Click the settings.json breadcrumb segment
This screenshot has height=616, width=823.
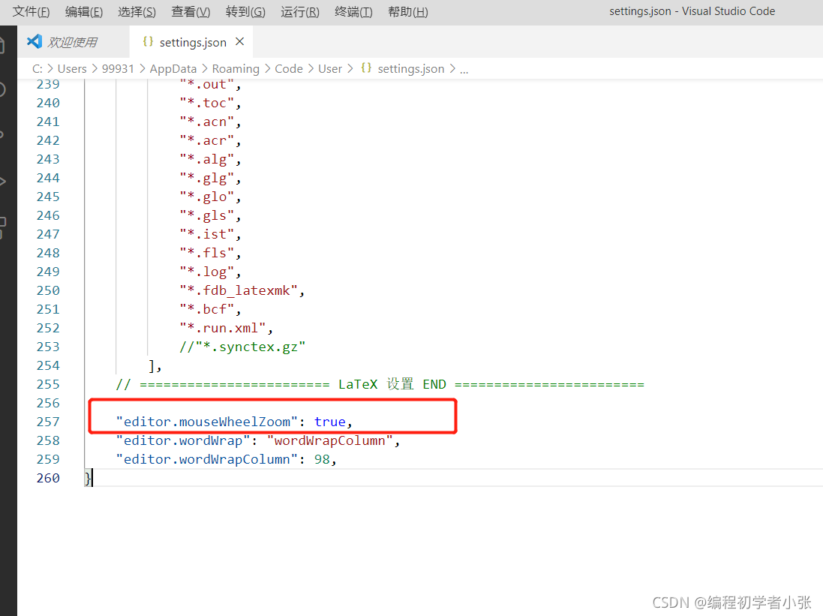411,69
